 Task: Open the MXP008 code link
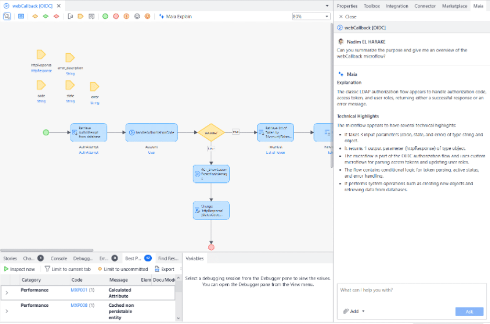pyautogui.click(x=80, y=305)
